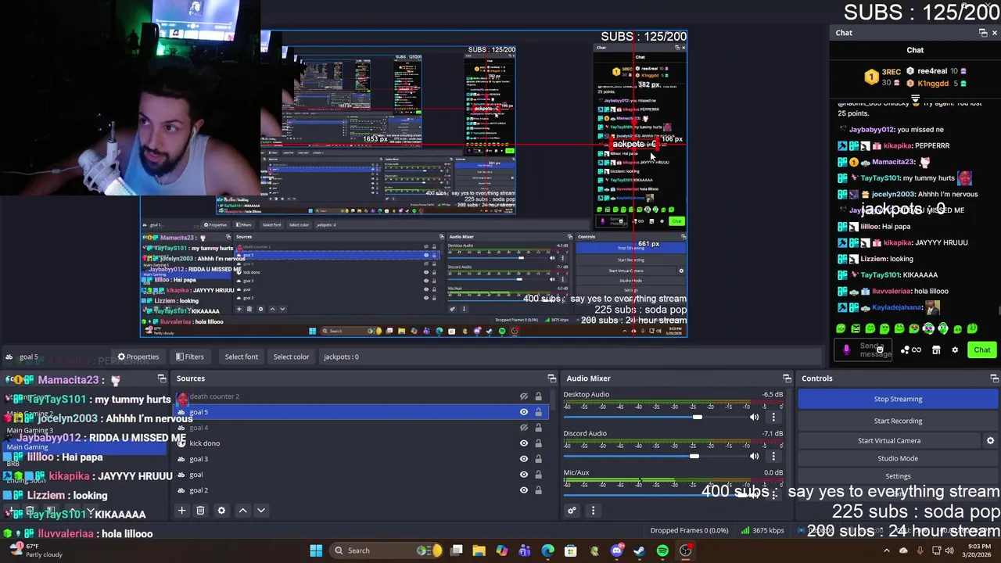
Task: Mute Discord Audio speaker icon
Action: click(x=754, y=456)
